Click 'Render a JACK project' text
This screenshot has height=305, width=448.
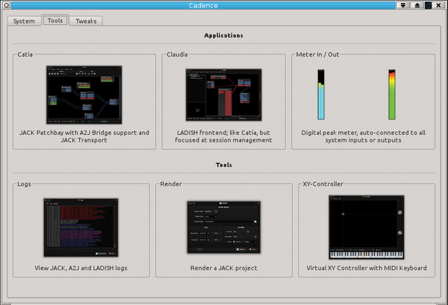click(x=224, y=268)
